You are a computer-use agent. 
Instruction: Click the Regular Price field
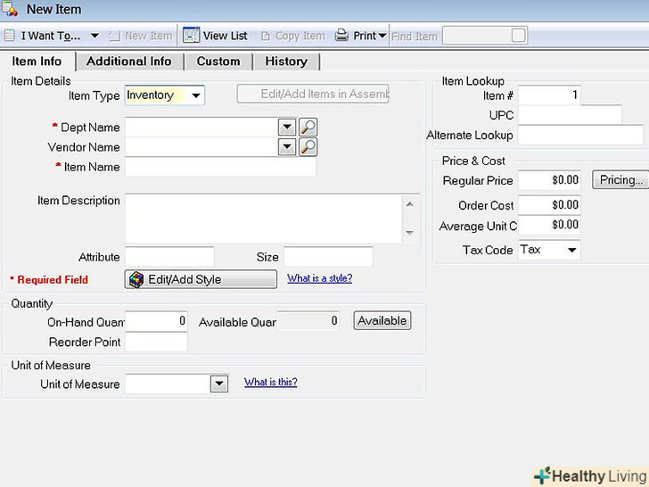tap(550, 180)
